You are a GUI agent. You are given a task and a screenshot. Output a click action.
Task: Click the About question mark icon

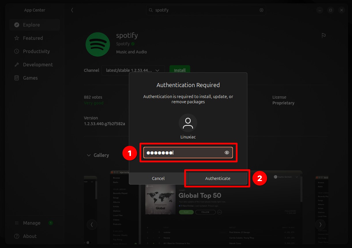click(17, 236)
